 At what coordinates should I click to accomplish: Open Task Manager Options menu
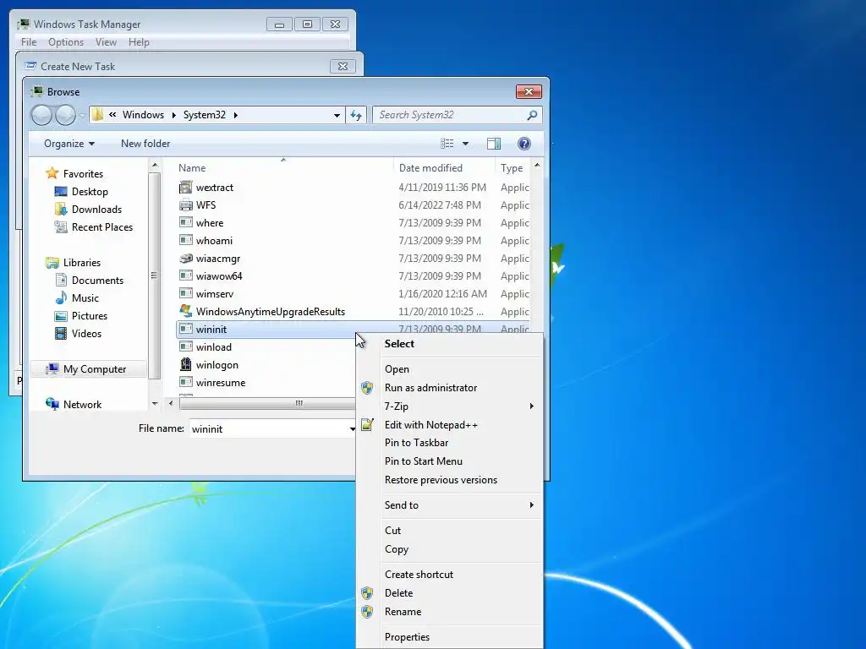click(66, 42)
